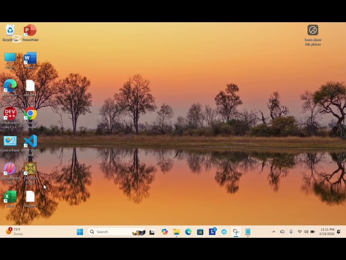Viewport: 346px width, 260px height.
Task: Switch to Snipping Tool in the taskbar
Action: click(236, 232)
